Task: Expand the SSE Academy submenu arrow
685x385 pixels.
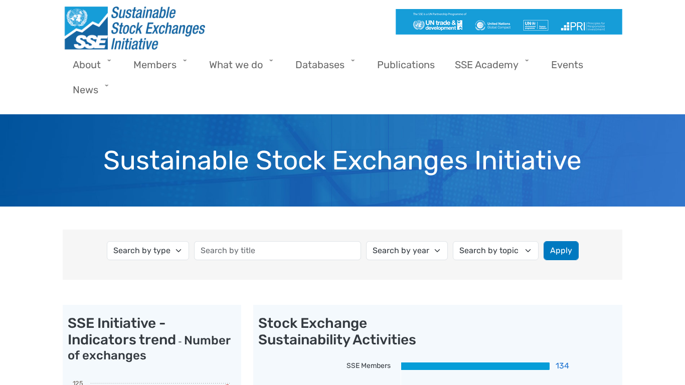Action: 527,61
